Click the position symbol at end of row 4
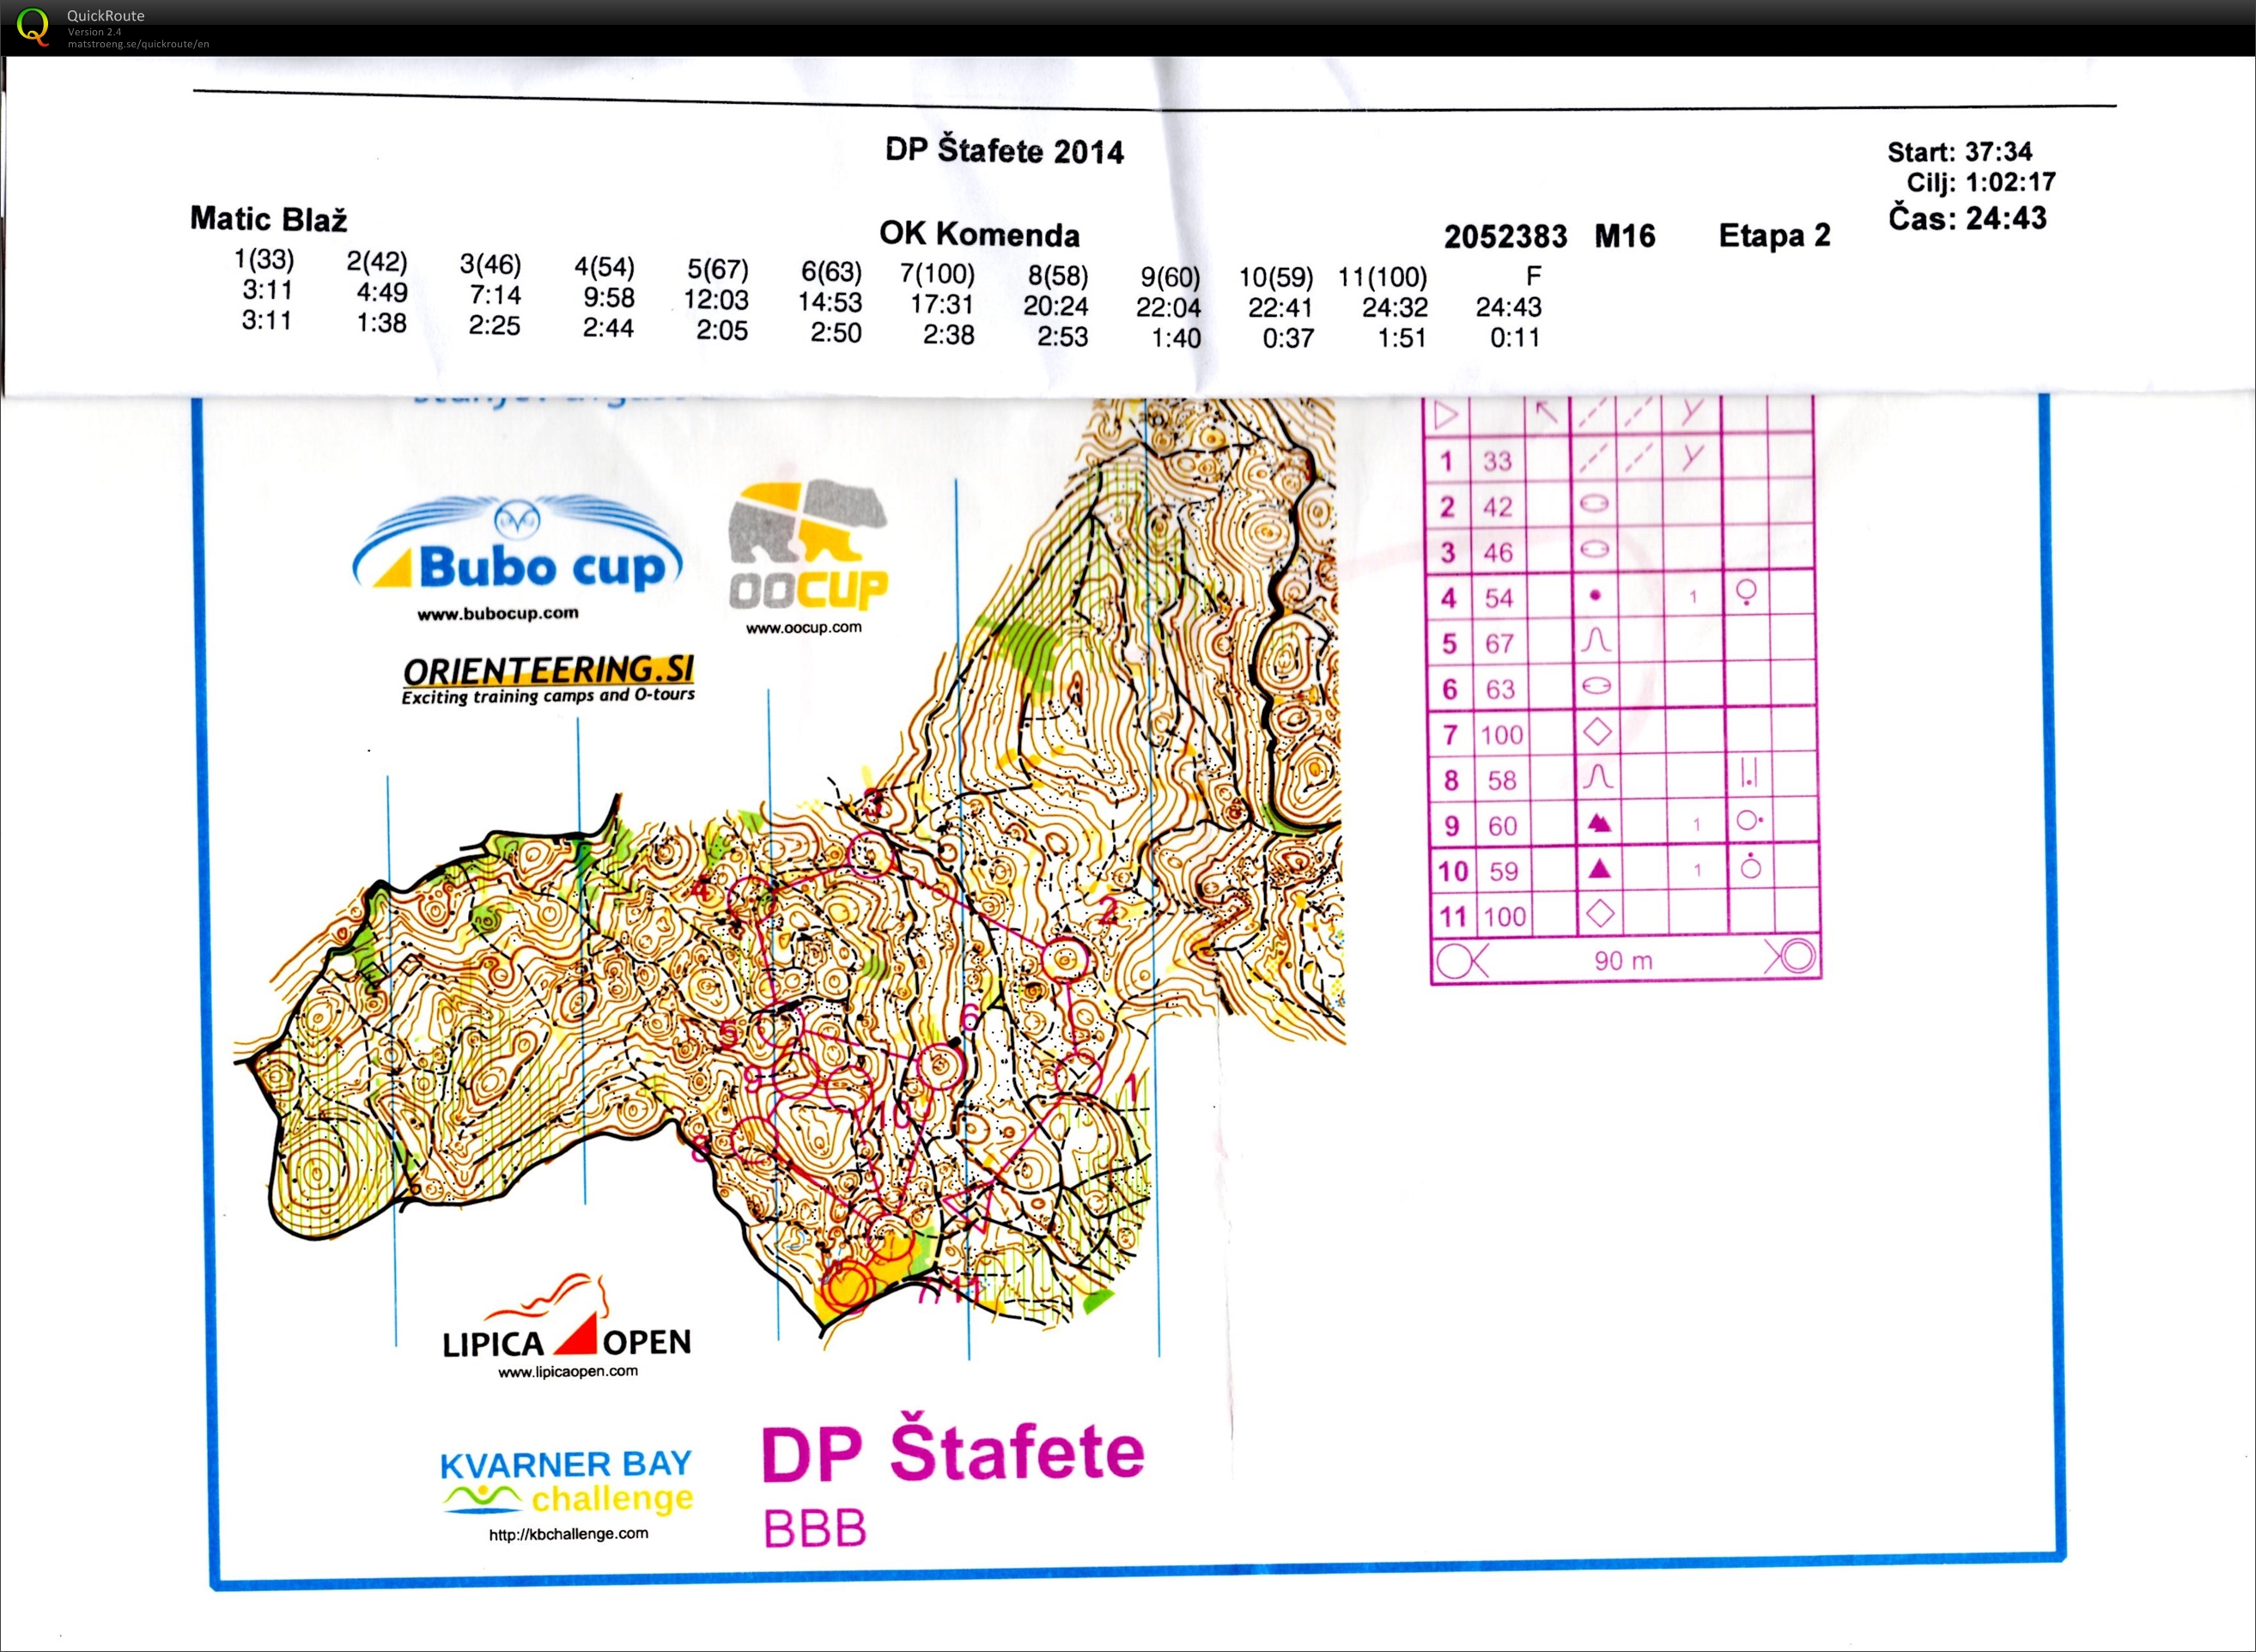2256x1652 pixels. (x=1747, y=593)
